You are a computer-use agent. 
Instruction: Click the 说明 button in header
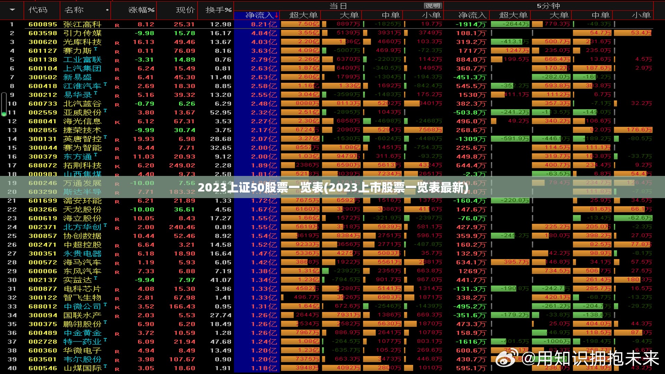433,6
